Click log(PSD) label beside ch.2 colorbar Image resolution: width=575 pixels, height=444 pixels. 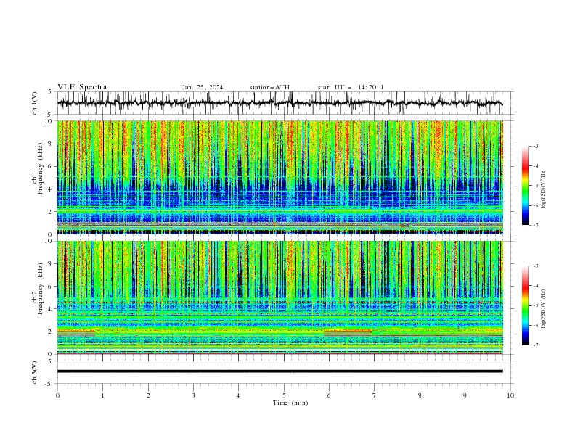[x=545, y=309]
